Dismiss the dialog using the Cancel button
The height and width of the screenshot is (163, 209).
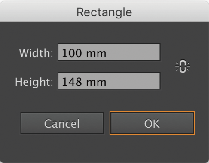pos(62,123)
